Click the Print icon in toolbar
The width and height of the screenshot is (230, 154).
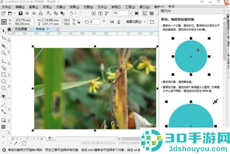pyautogui.click(x=40, y=13)
